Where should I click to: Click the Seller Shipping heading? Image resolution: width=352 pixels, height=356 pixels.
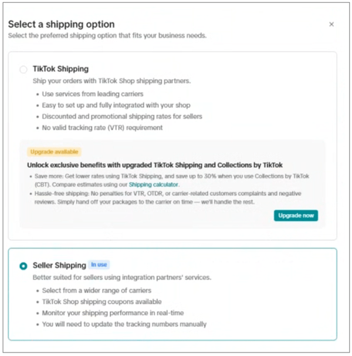[59, 266]
